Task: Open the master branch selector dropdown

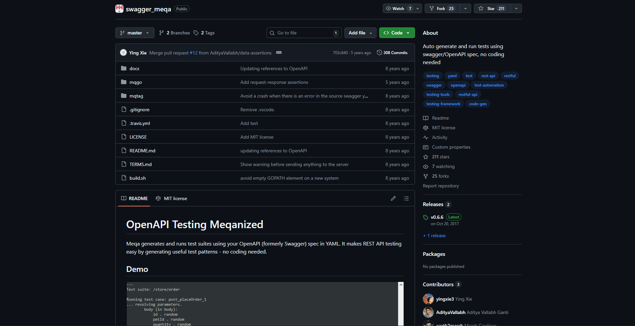Action: tap(135, 33)
